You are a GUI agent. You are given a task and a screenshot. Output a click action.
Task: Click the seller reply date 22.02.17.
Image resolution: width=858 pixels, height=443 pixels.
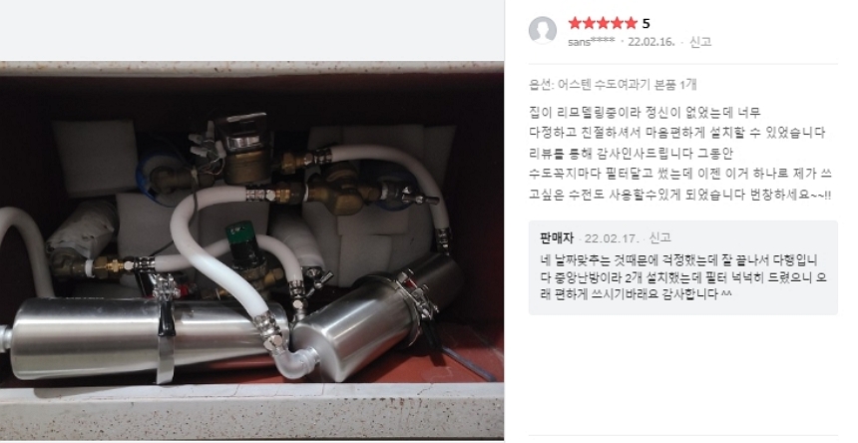pyautogui.click(x=612, y=238)
